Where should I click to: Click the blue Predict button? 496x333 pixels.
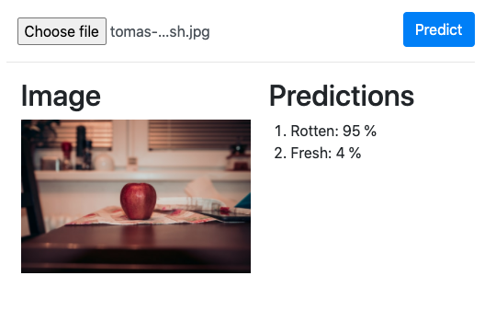pos(439,29)
